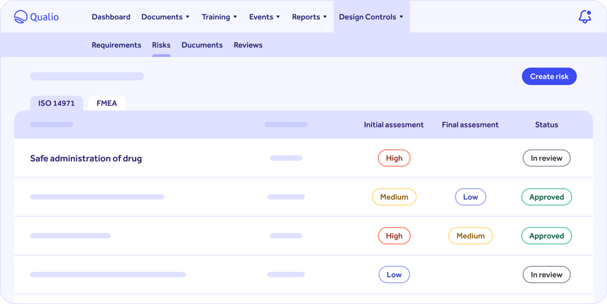
Task: Open Safe administration of drug risk
Action: click(x=86, y=158)
